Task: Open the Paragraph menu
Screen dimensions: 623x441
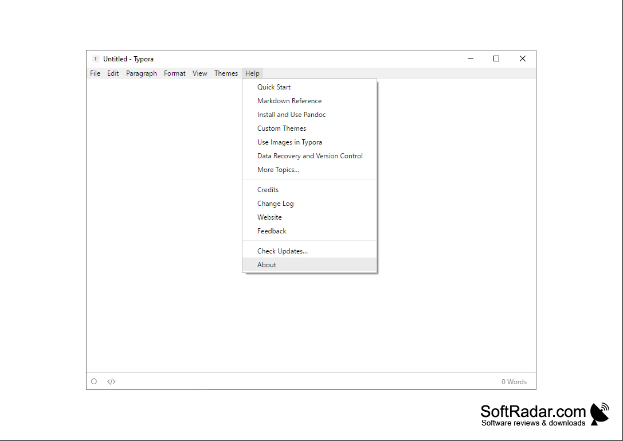Action: pos(142,73)
